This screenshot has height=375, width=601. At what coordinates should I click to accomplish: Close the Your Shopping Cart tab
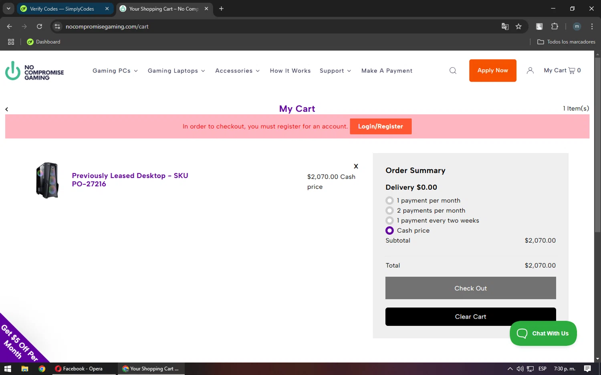(206, 8)
